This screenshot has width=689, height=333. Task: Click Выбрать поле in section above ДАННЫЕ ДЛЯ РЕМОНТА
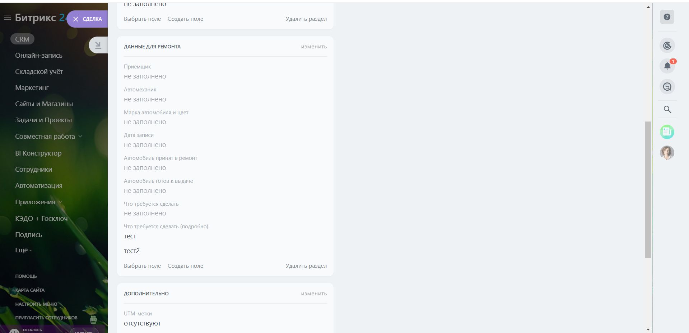tap(142, 19)
